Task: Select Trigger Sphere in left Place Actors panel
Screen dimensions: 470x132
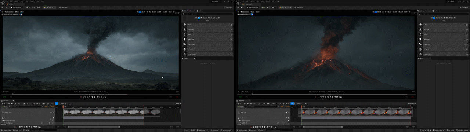Action: coord(208,54)
